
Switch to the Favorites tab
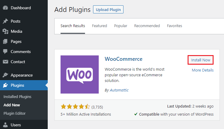pos(174,26)
